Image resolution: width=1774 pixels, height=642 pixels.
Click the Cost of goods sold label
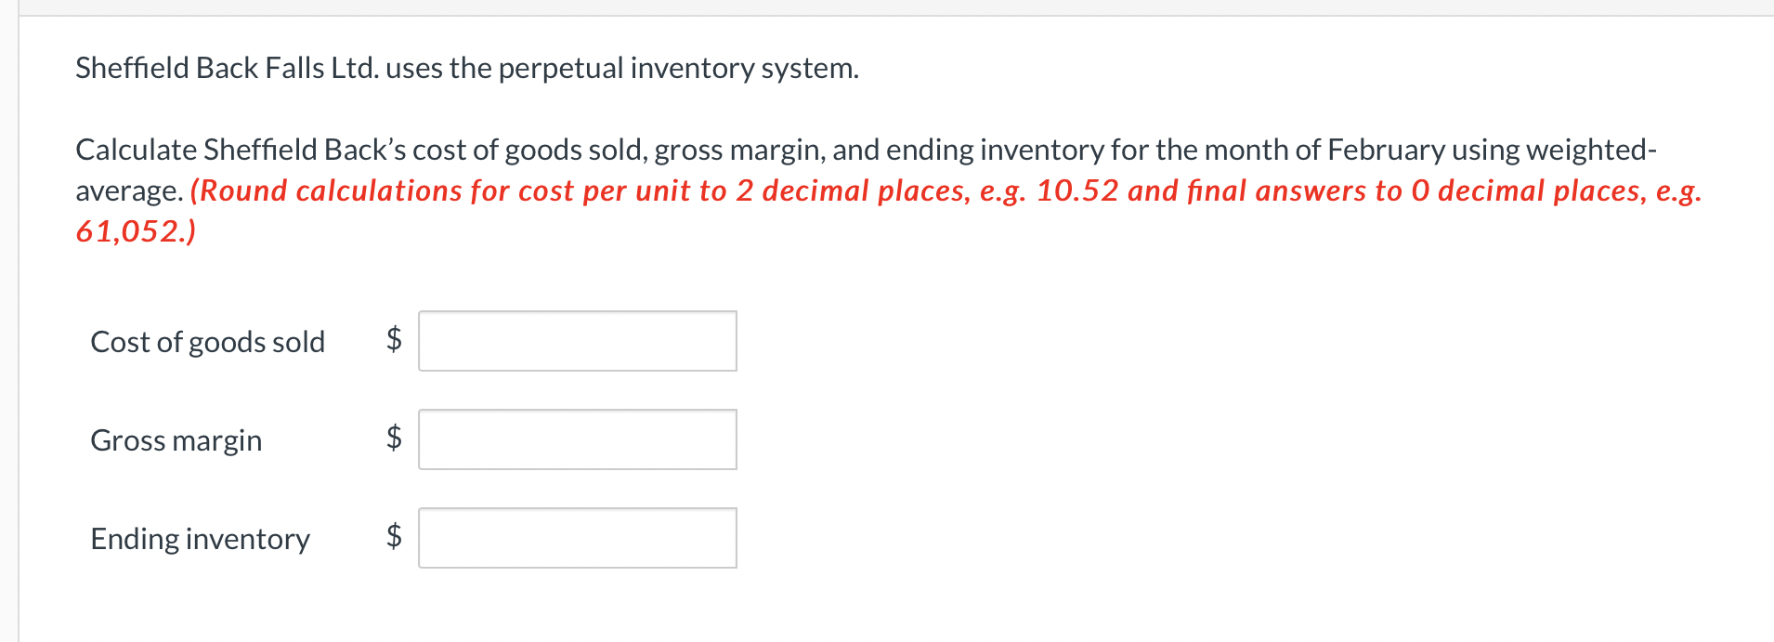click(x=207, y=342)
